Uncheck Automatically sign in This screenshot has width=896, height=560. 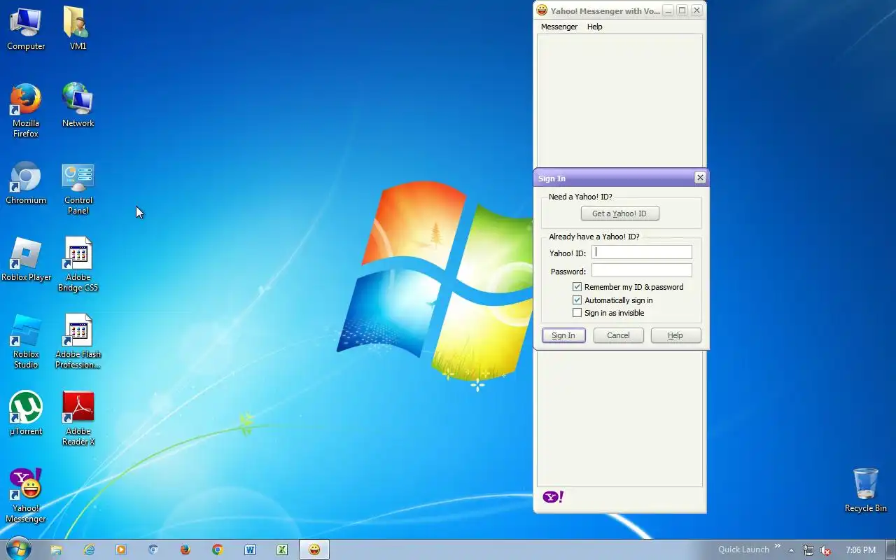click(577, 300)
